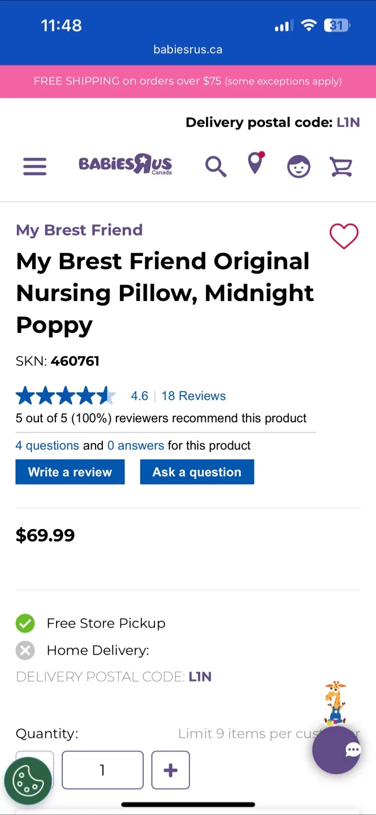Select the Home Delivery option
Viewport: 376px width, 815px height.
pyautogui.click(x=25, y=650)
